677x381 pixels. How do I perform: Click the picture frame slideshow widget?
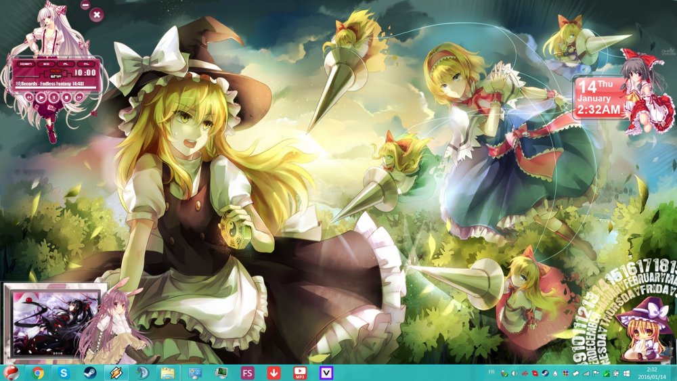(x=54, y=321)
